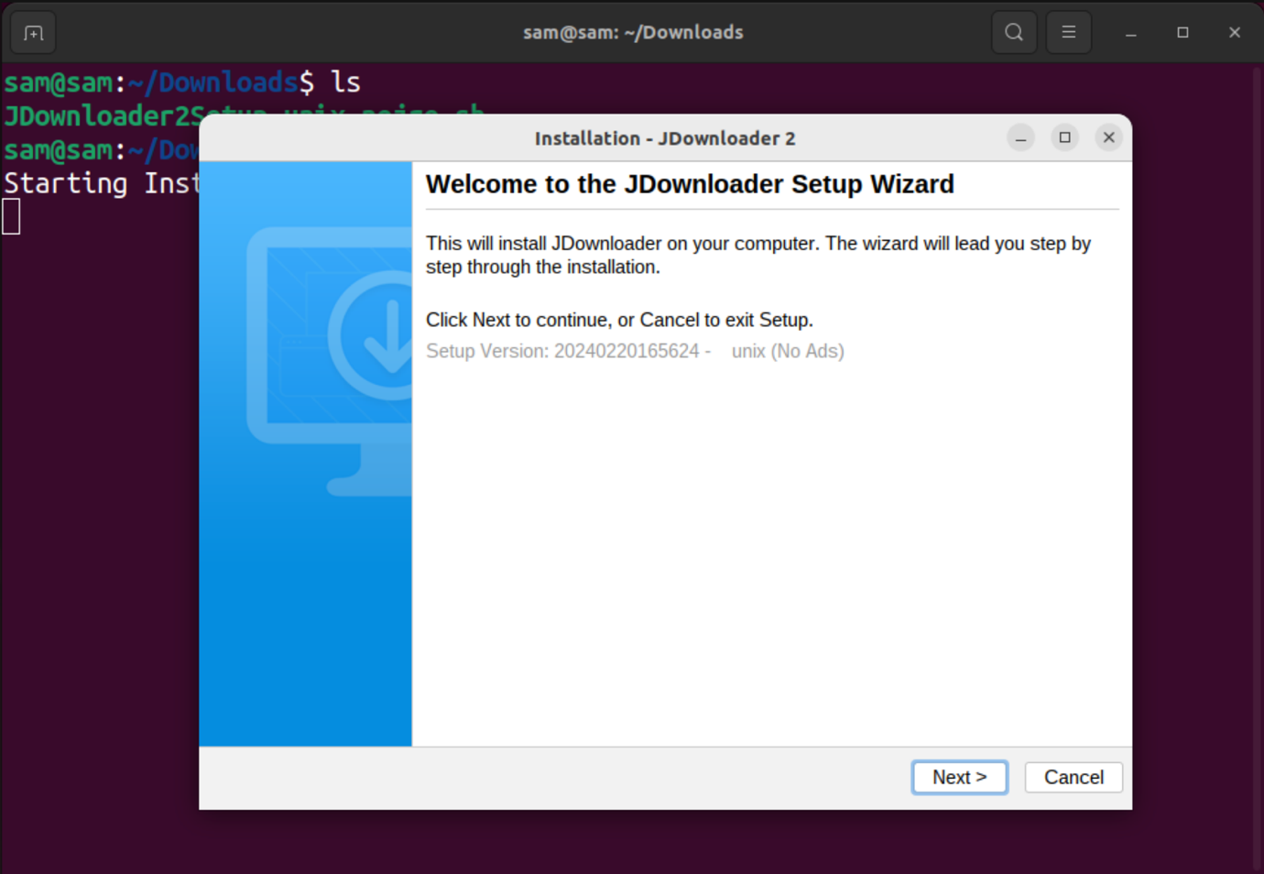Close the JDownloader setup wizard

1108,137
